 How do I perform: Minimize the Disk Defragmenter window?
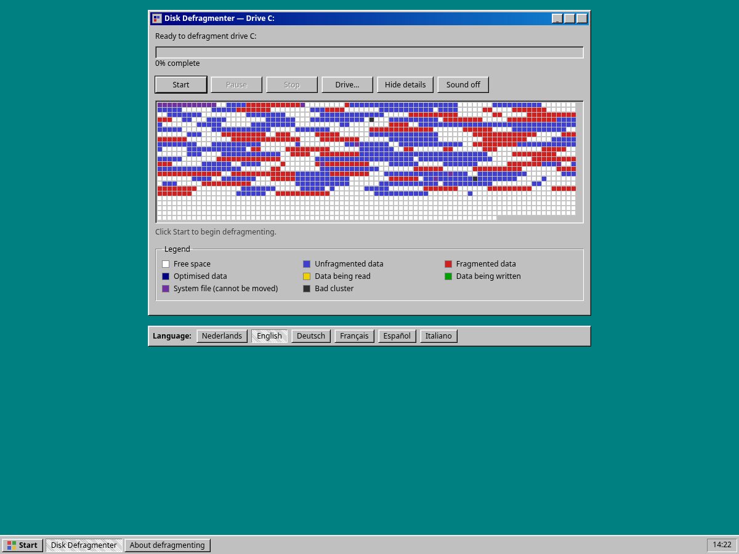tap(557, 18)
